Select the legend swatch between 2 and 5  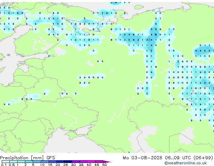[29, 162]
